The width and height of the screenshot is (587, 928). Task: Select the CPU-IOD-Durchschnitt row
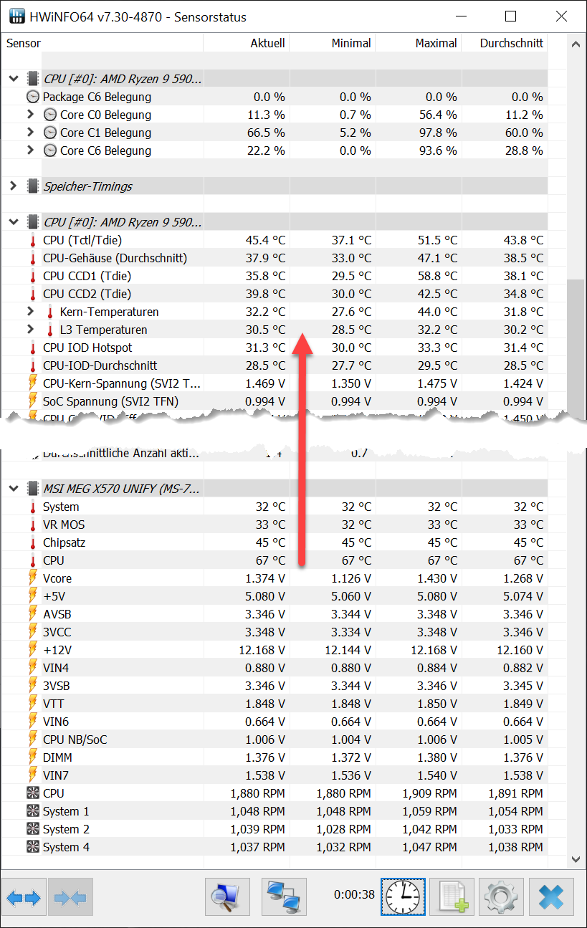point(275,365)
